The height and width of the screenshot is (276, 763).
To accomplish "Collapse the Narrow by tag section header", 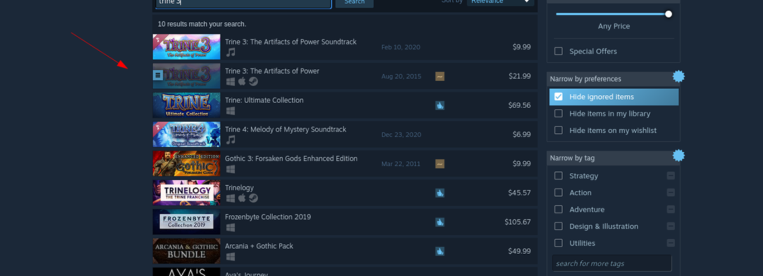I will 608,157.
